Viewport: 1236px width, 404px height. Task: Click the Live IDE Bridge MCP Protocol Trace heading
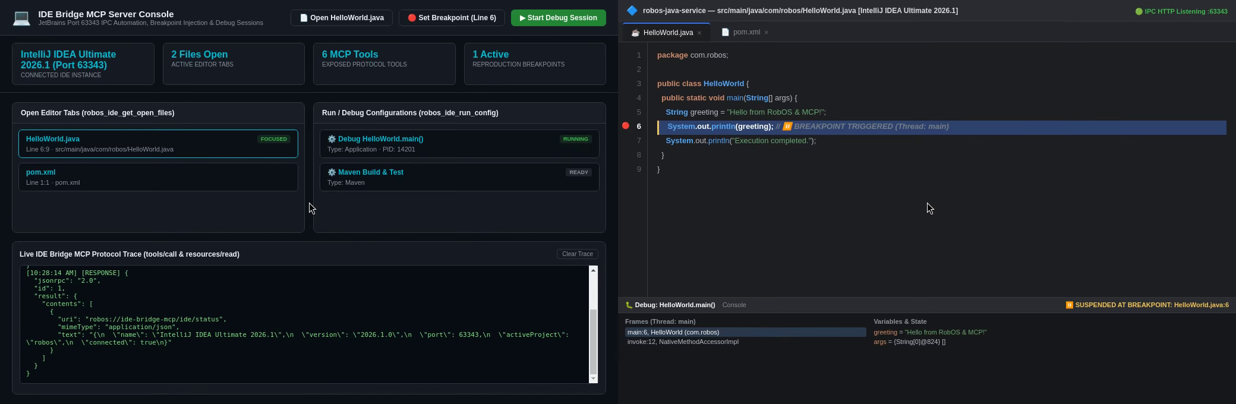(x=130, y=254)
